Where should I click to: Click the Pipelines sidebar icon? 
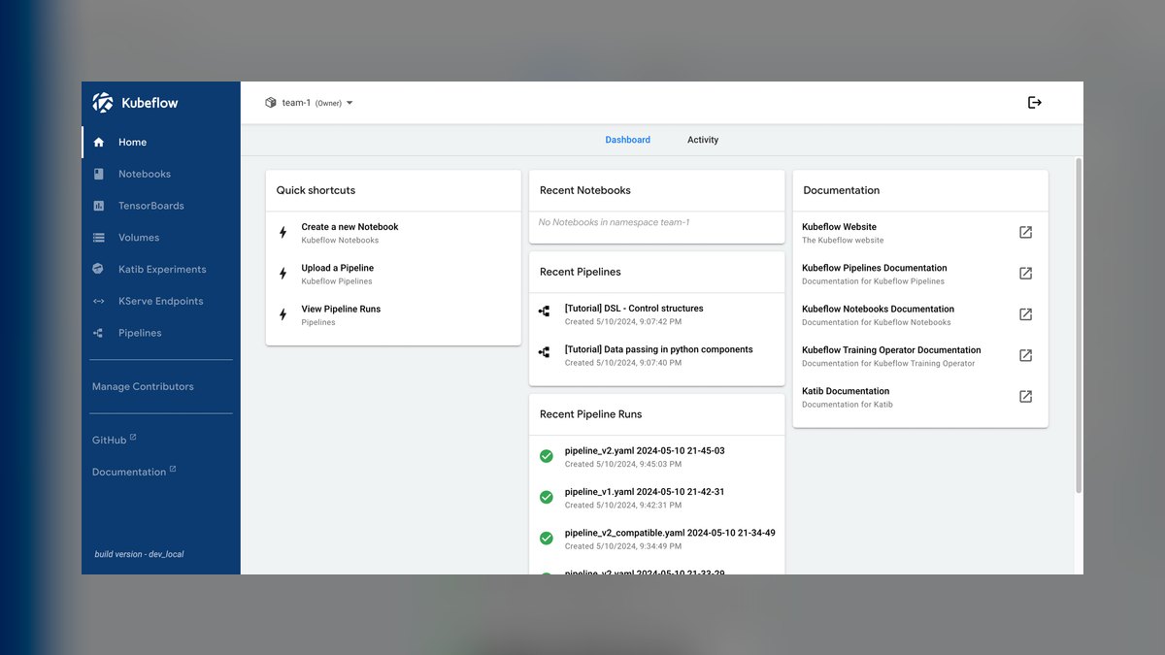pyautogui.click(x=98, y=333)
